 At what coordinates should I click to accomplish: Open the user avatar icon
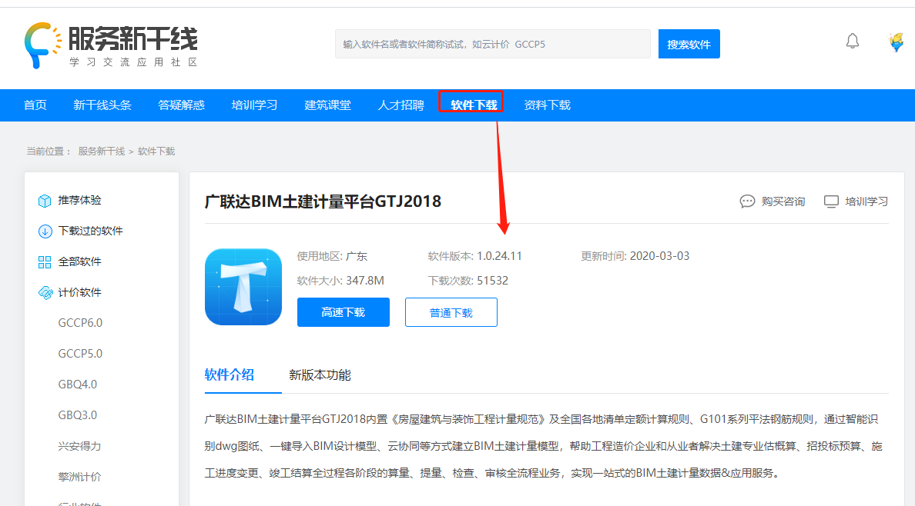897,42
